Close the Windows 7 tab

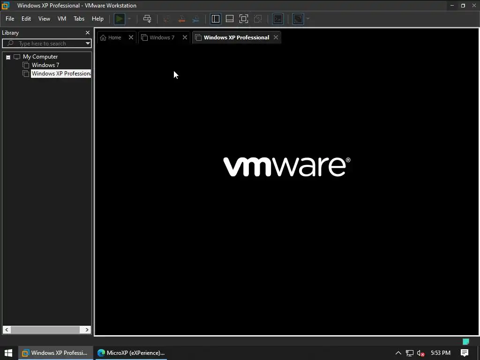click(185, 37)
